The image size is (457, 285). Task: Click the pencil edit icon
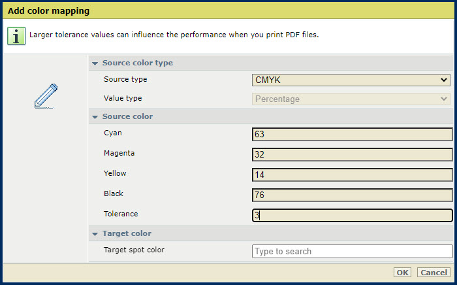(x=46, y=95)
